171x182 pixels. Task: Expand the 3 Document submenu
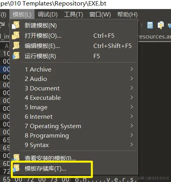tap(74, 88)
